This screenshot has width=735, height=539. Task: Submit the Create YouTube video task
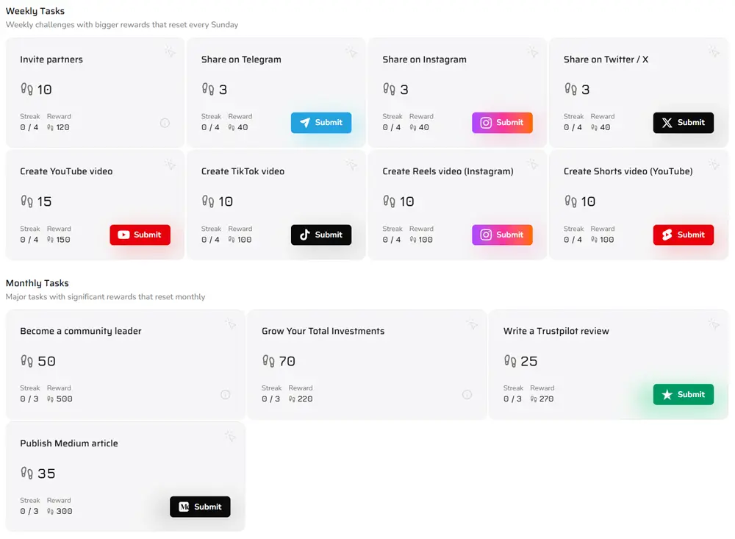click(x=140, y=235)
